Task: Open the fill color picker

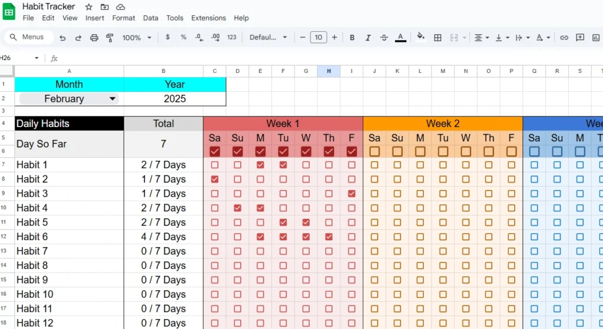Action: (420, 38)
